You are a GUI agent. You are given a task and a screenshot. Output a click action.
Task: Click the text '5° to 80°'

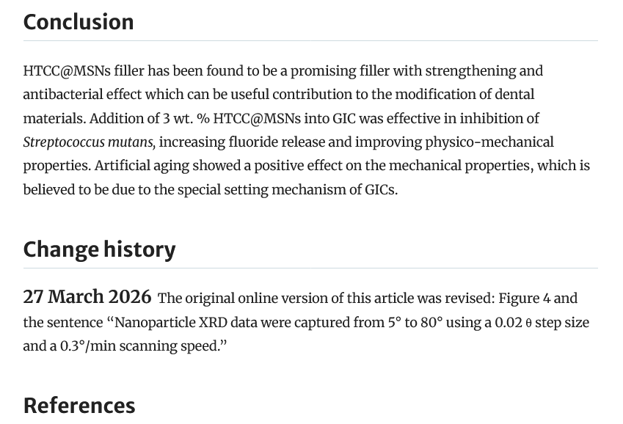pos(415,323)
